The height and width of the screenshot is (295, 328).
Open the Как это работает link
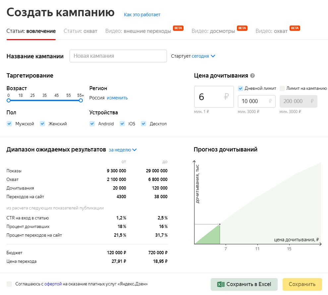(x=142, y=15)
